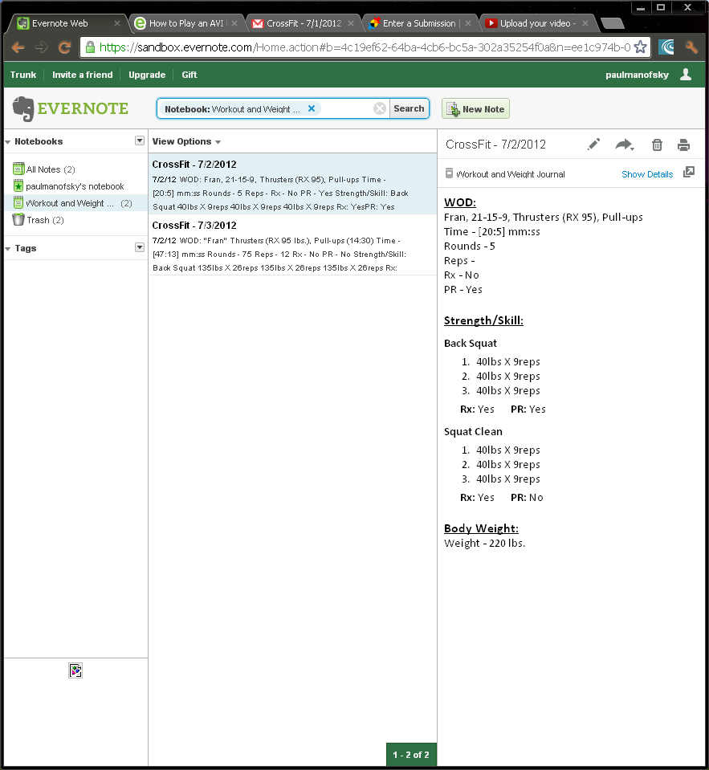Screen dimensions: 709x770
Task: Click the notebook icon beside Workout and Weight Journal
Action: tap(449, 173)
